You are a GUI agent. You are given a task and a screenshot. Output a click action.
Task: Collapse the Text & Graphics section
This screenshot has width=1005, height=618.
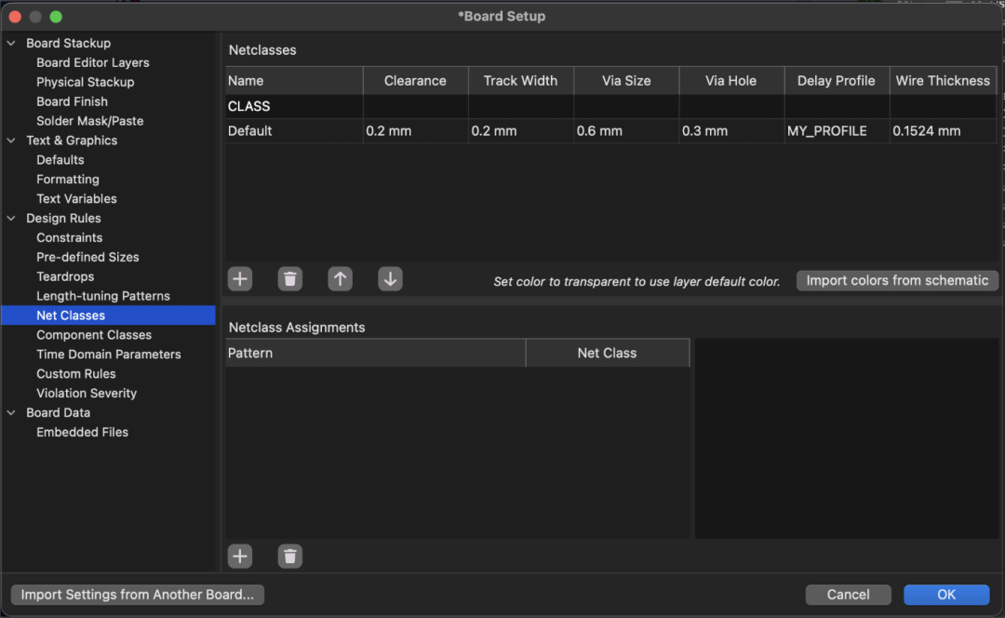(x=11, y=141)
